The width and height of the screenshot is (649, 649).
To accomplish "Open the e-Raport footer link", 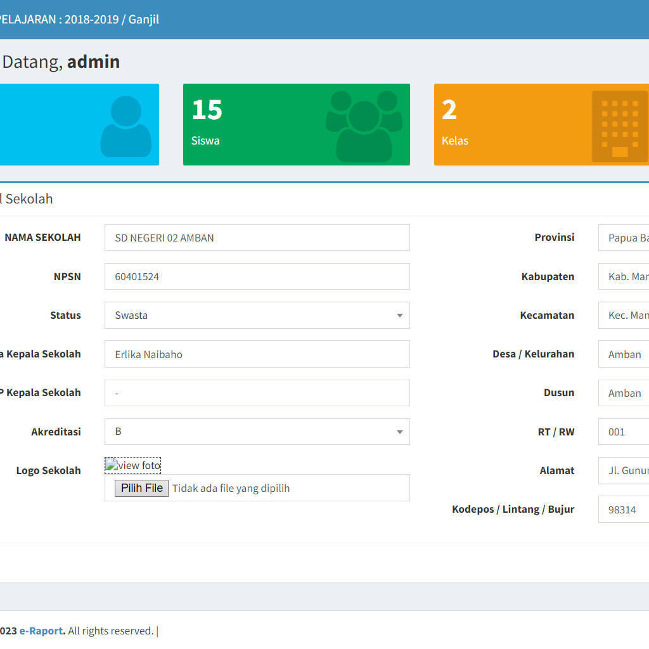I will pos(42,631).
